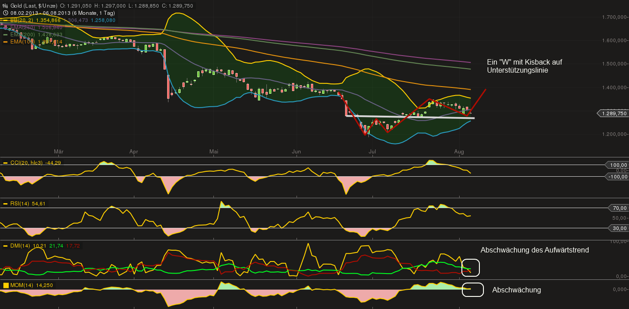Viewport: 629px width, 309px height.
Task: Click the RSI value 54,61
Action: click(x=39, y=204)
